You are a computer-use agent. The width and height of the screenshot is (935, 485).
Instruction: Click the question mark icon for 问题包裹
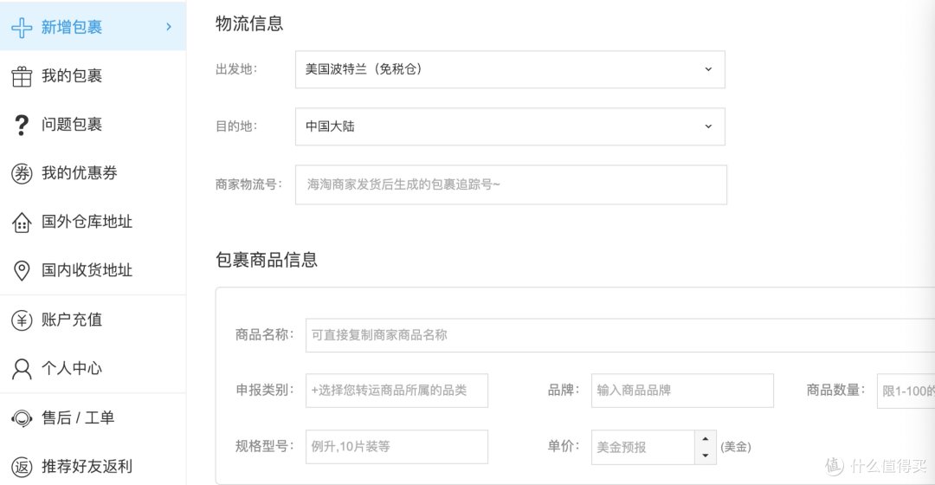(22, 125)
